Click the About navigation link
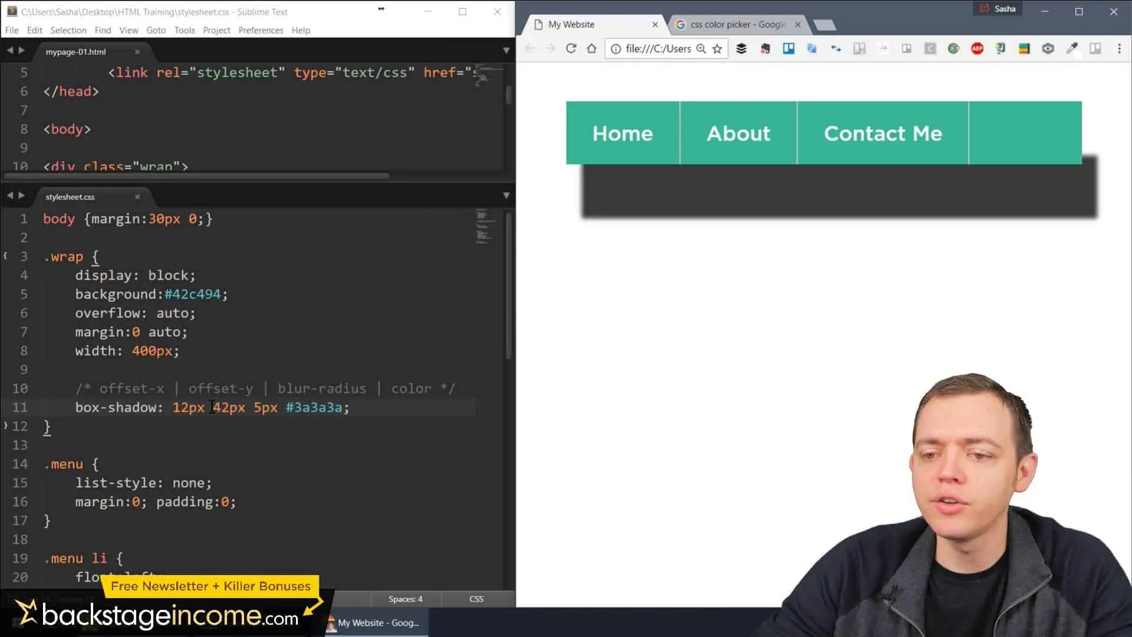Screen dimensions: 1132x637 (x=738, y=133)
